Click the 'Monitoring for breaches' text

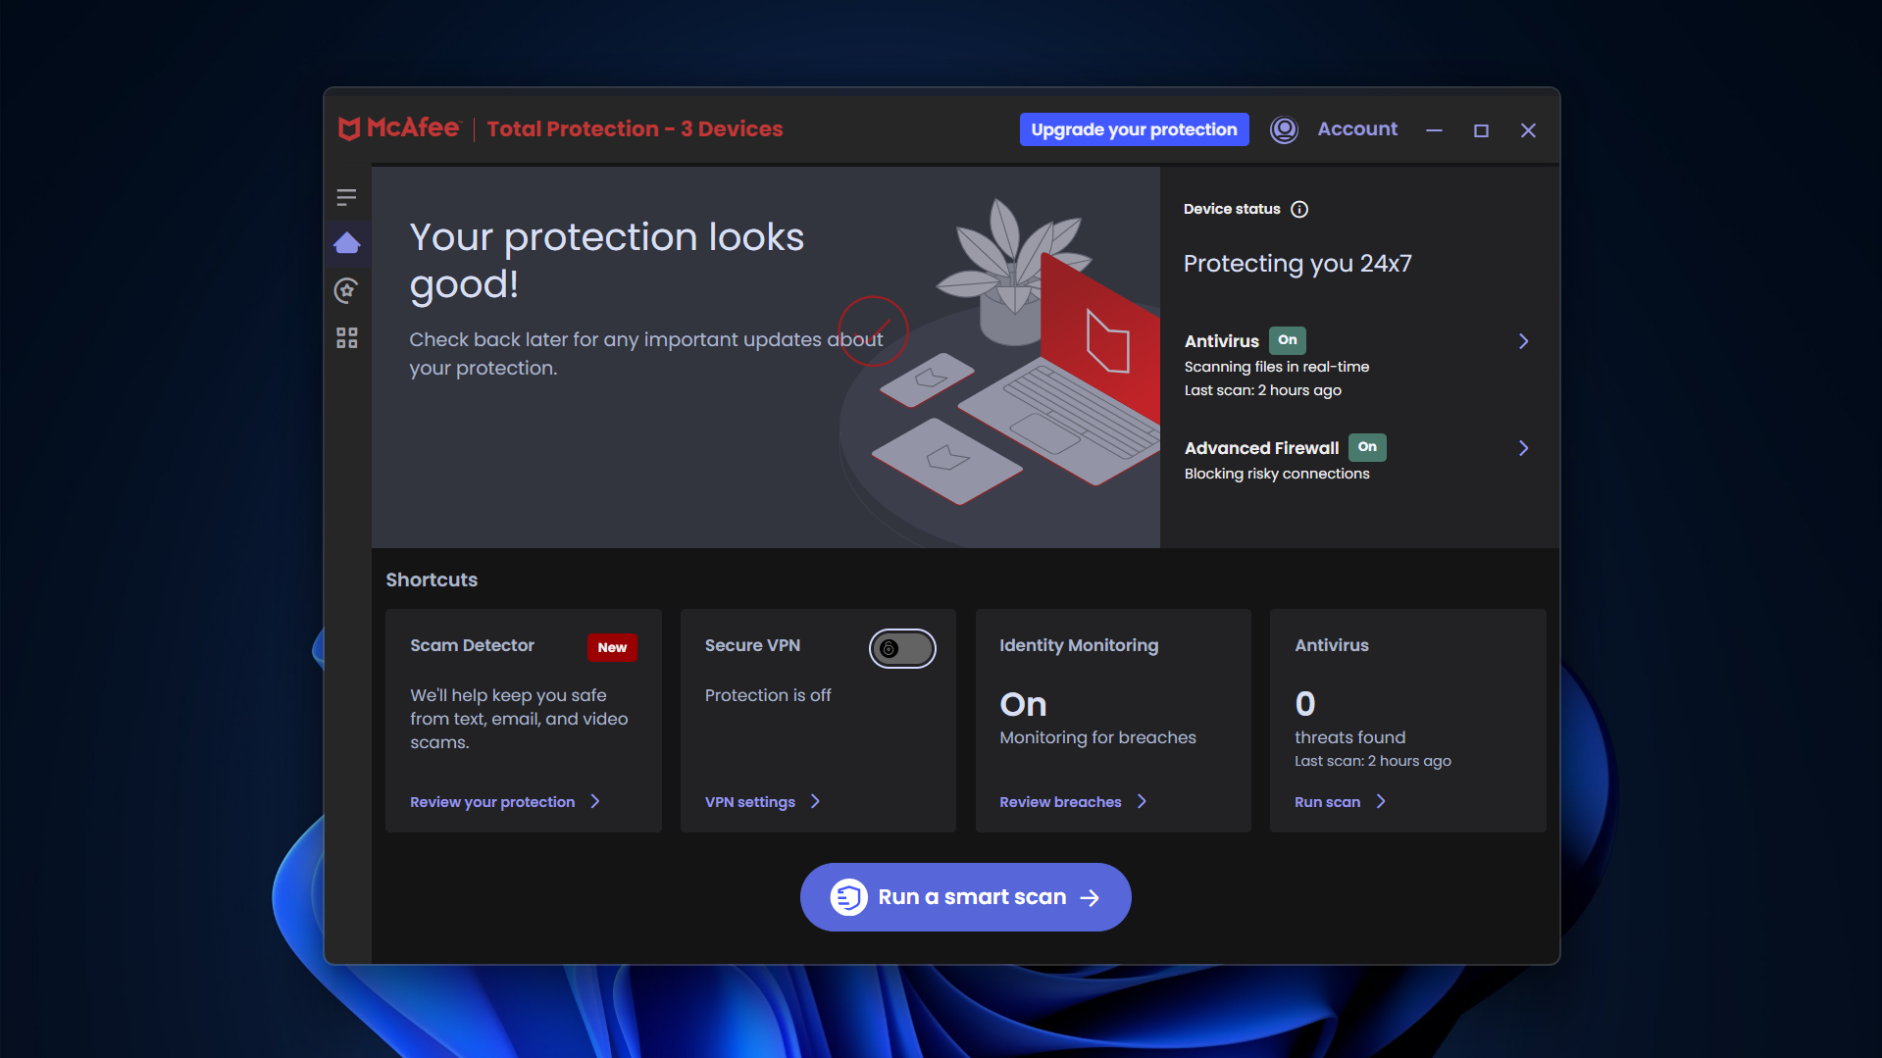pos(1097,737)
